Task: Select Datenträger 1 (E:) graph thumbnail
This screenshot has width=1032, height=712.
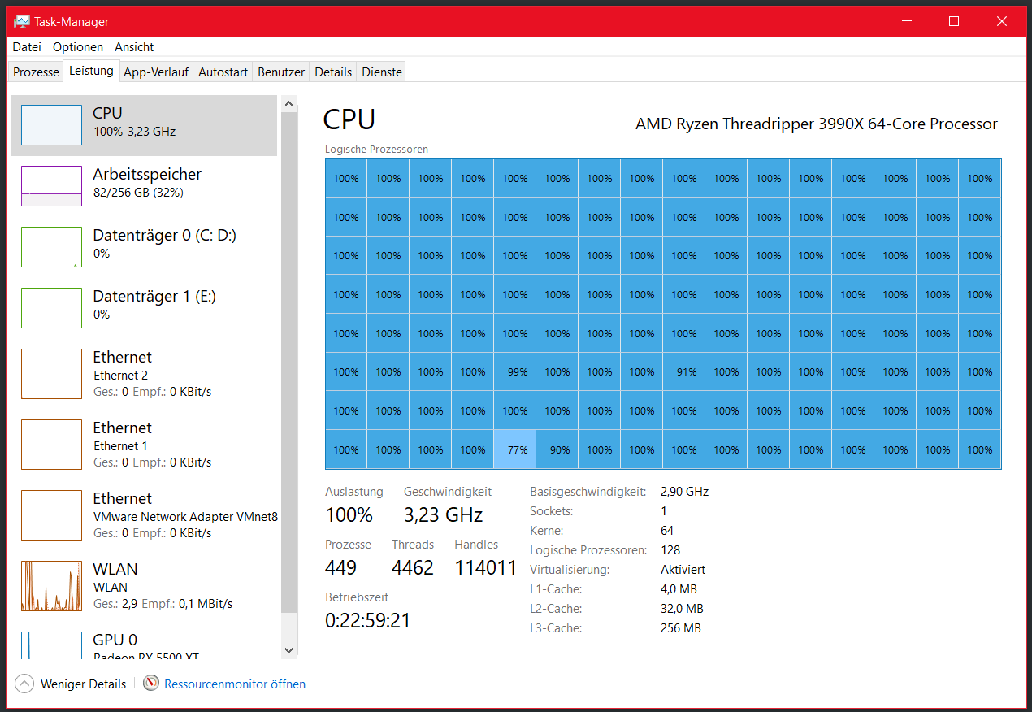Action: [x=51, y=308]
